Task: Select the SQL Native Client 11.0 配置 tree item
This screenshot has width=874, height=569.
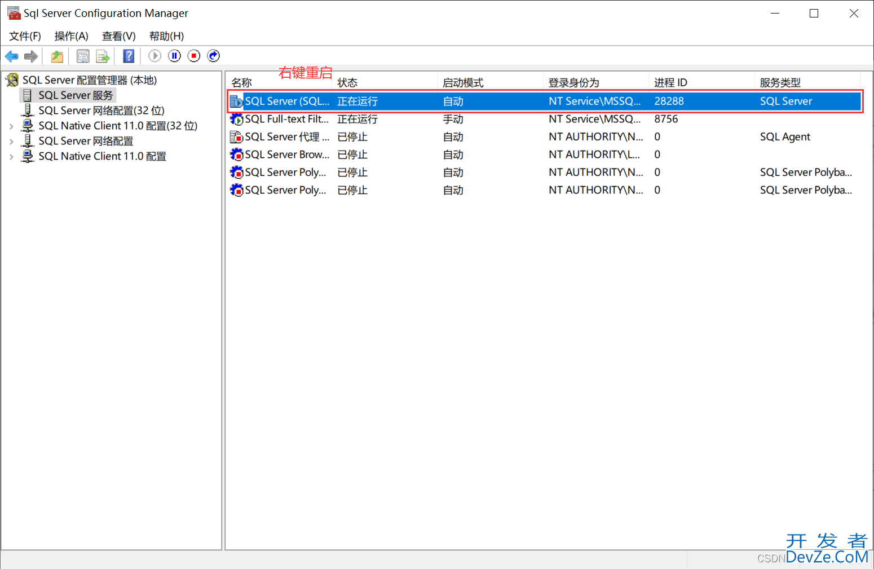Action: 102,156
